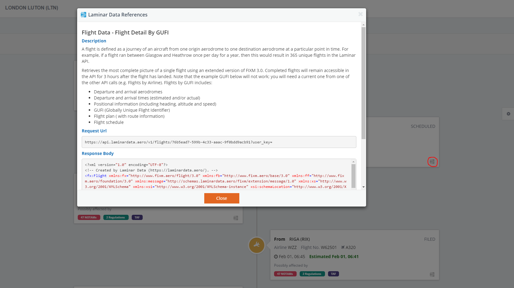Screen dimensions: 514x288
Task: Click the 2 Regulations badge on left card
Action: click(x=116, y=218)
